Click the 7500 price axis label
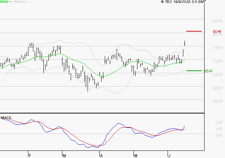Viewport: 225px width, 158px height. coord(217,48)
